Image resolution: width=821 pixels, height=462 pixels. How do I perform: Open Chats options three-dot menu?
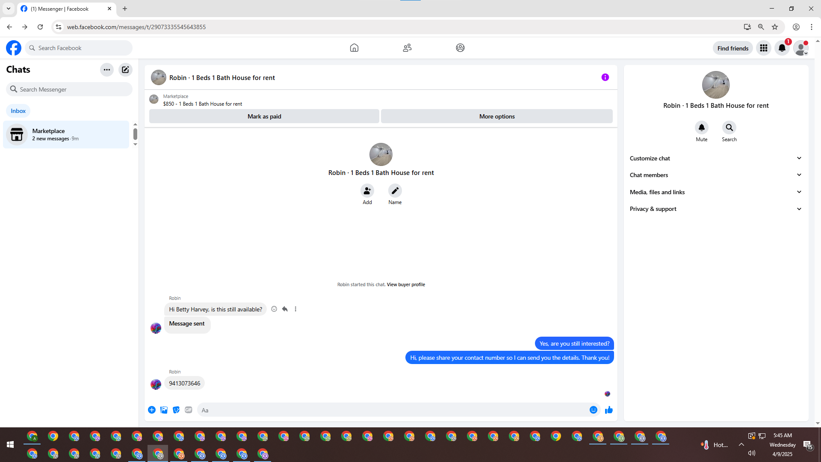pyautogui.click(x=107, y=70)
